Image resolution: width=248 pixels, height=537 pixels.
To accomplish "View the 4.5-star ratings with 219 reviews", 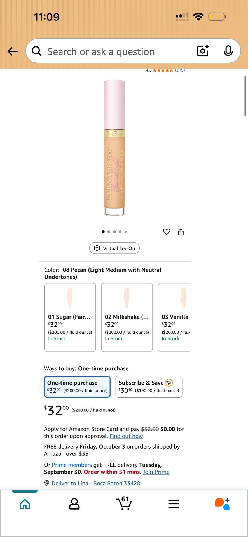I will pos(165,70).
